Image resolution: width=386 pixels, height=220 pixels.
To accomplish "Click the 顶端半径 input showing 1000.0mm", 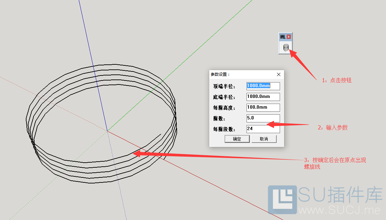I will click(x=263, y=86).
